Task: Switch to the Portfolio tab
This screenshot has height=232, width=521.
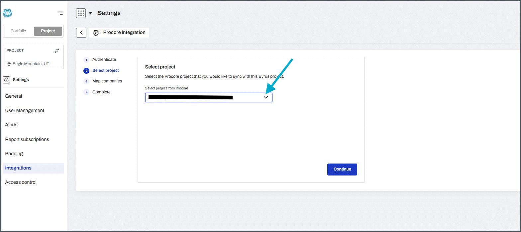Action: (x=18, y=31)
